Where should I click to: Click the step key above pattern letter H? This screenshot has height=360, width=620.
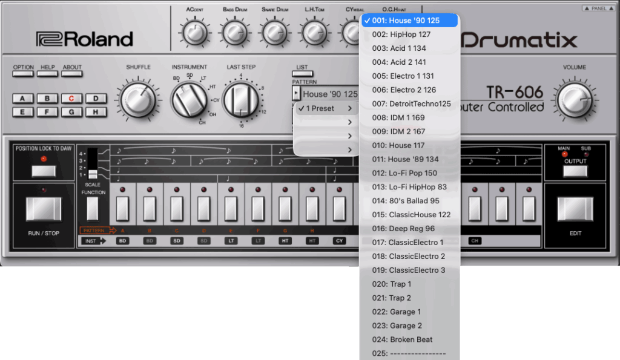[312, 208]
